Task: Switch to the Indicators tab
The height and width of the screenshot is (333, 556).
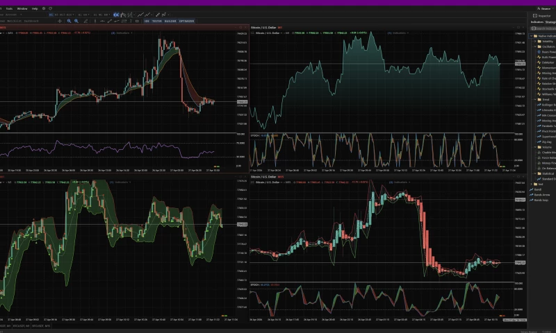Action: click(537, 22)
